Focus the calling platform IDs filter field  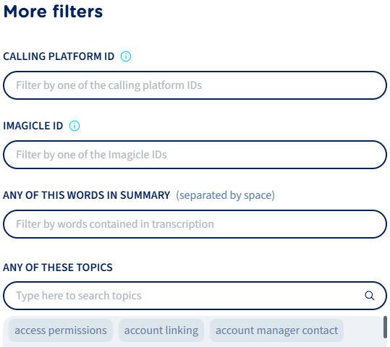[195, 85]
